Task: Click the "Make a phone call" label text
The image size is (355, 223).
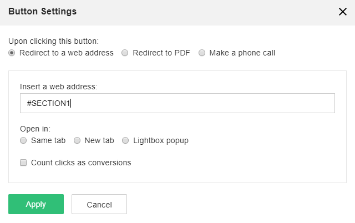Action: tap(242, 53)
